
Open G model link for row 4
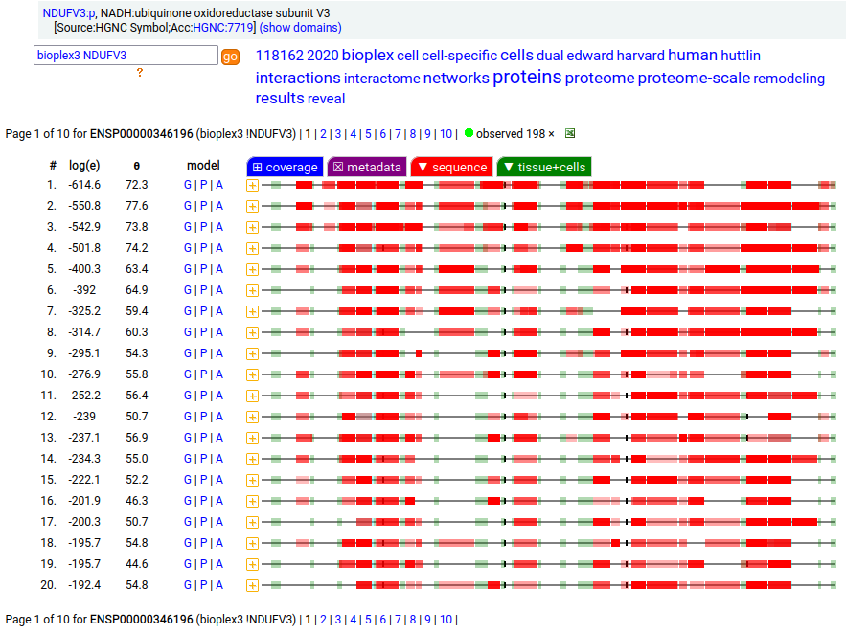pos(188,248)
